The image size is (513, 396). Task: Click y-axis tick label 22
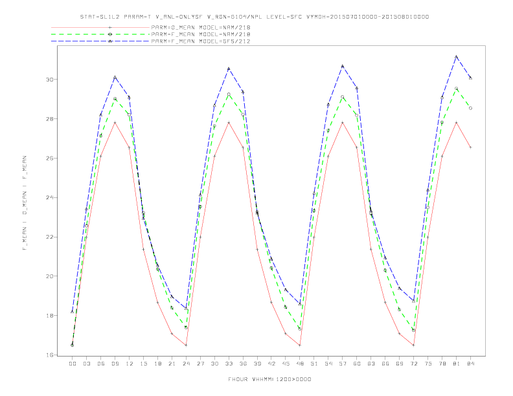[49, 237]
